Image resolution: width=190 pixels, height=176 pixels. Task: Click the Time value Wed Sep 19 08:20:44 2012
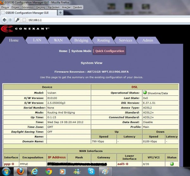pos(65,122)
